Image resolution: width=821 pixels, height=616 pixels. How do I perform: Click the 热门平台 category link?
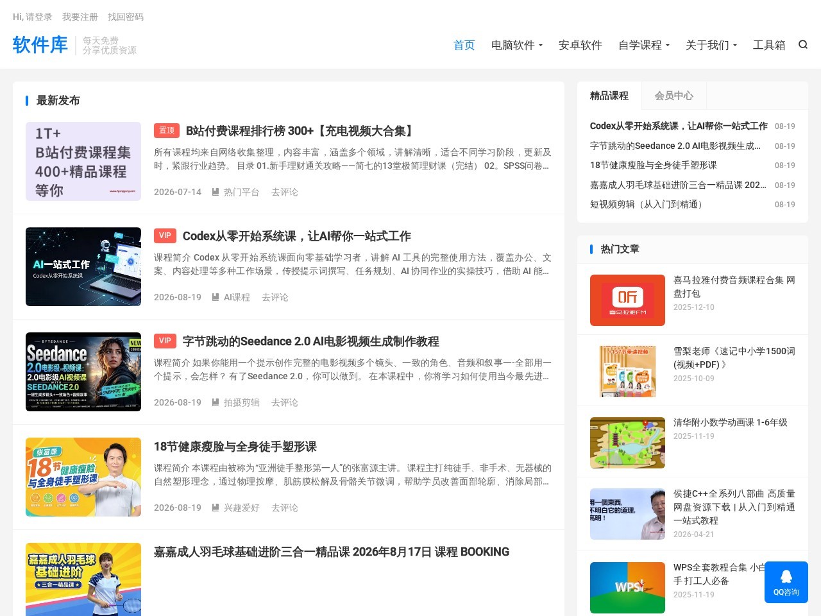coord(242,192)
